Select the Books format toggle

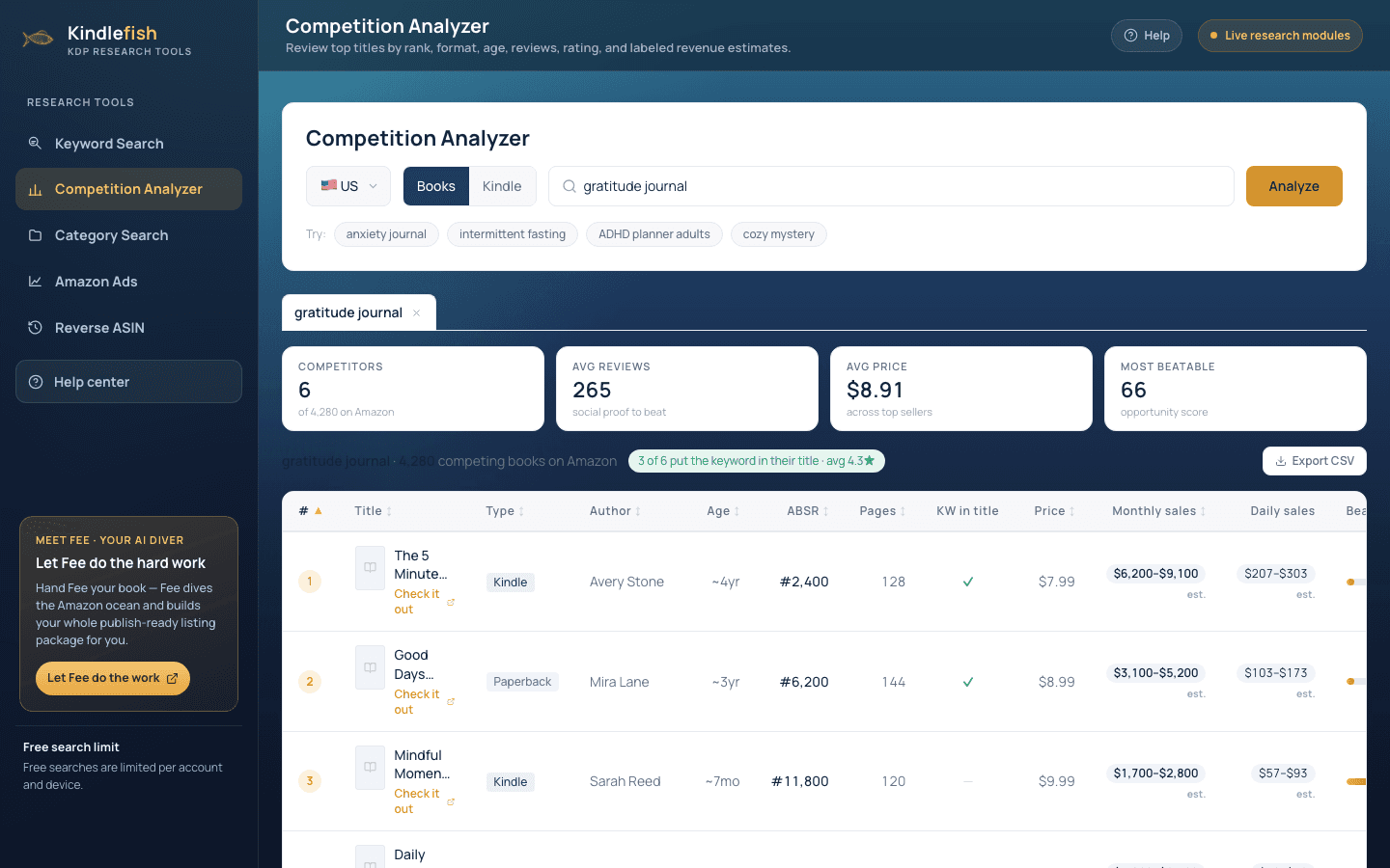pos(436,186)
